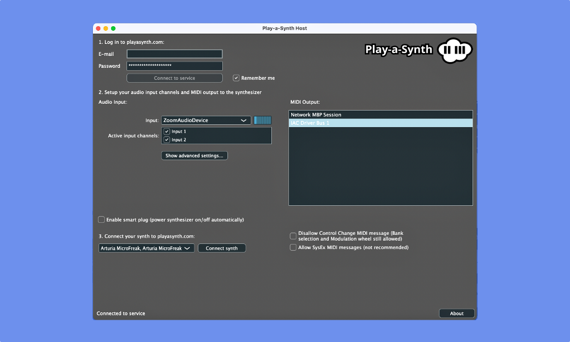
Task: Enable the smart plug checkbox
Action: [x=101, y=219]
